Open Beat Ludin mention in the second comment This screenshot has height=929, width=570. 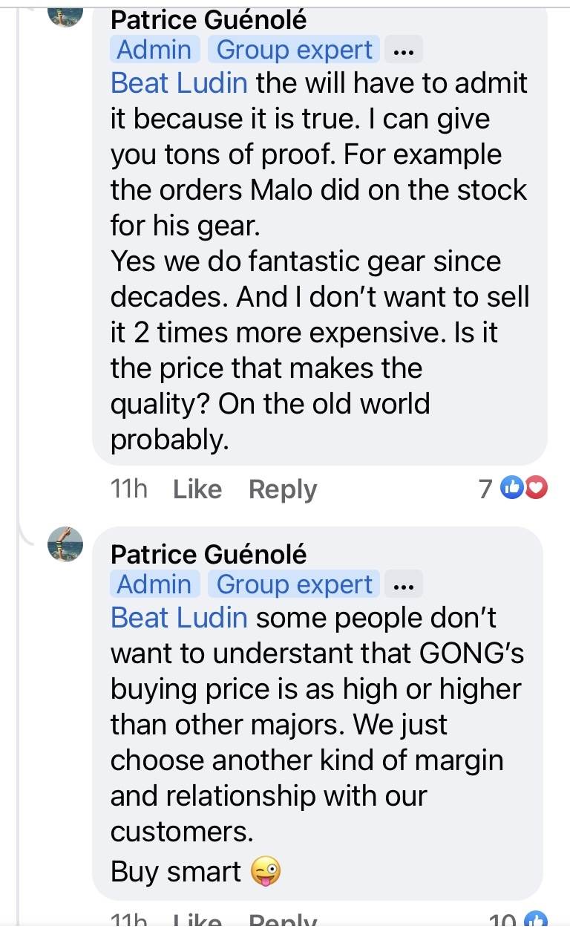179,617
